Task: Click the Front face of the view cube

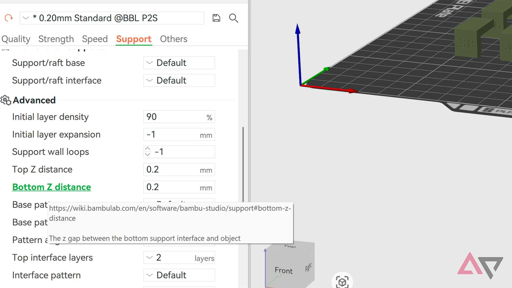Action: pyautogui.click(x=283, y=270)
